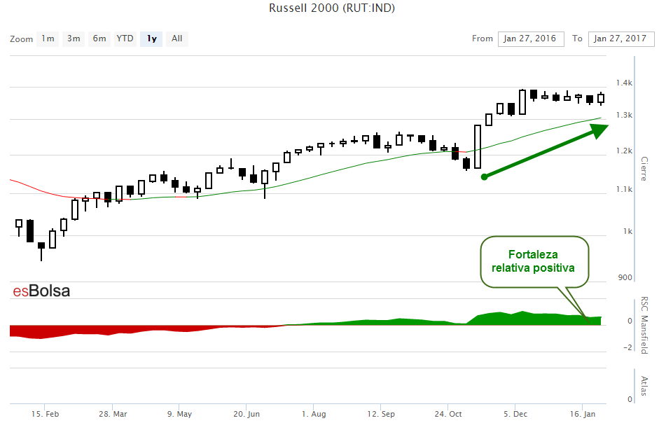Click the 9. May axis label
This screenshot has height=430, width=659.
[179, 414]
